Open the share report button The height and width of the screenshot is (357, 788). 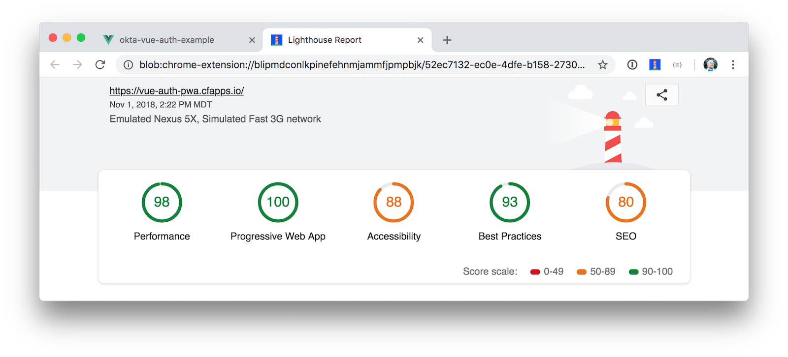(x=661, y=95)
